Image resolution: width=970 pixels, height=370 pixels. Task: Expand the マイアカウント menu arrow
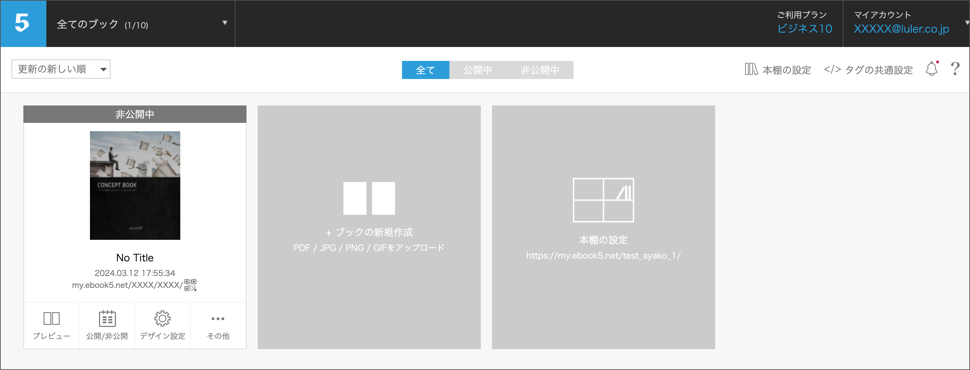(966, 23)
